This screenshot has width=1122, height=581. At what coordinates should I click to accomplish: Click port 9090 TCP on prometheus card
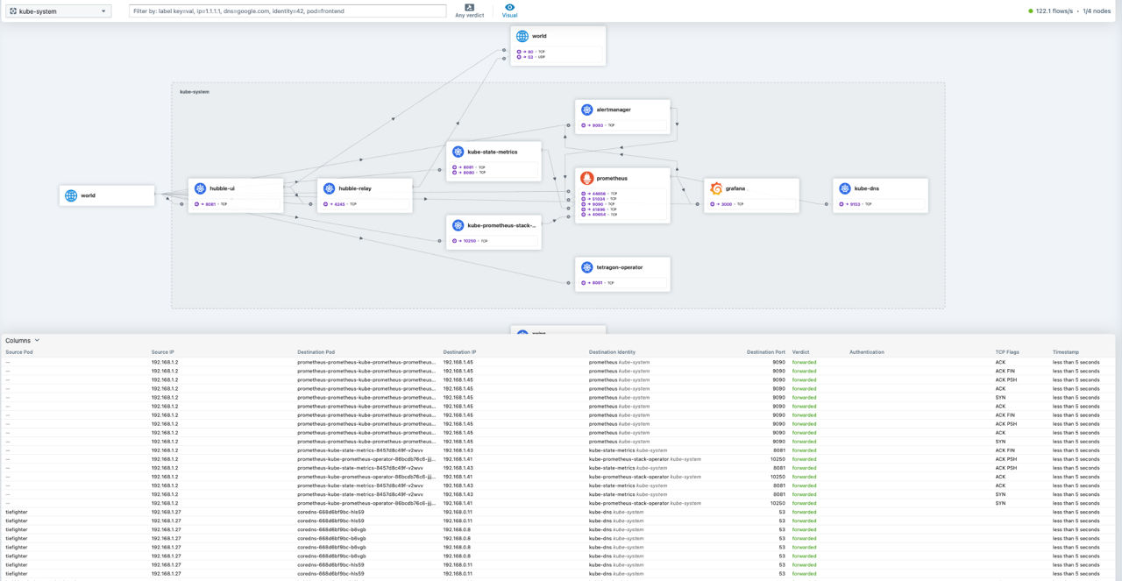(x=599, y=204)
